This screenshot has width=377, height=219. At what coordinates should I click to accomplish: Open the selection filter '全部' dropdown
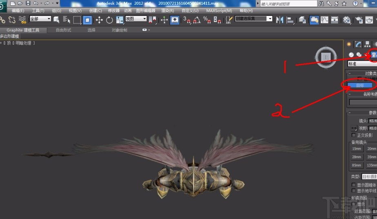coord(40,19)
